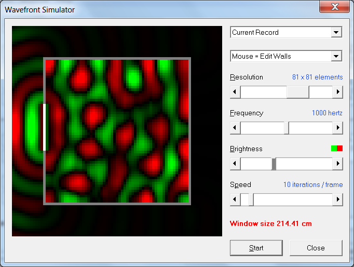Click the Speed label
The image size is (354, 267).
[240, 185]
